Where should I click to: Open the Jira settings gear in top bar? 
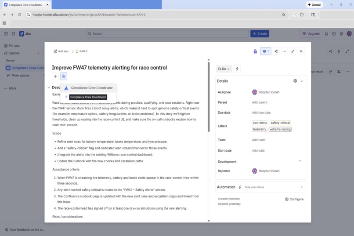[x=341, y=34]
